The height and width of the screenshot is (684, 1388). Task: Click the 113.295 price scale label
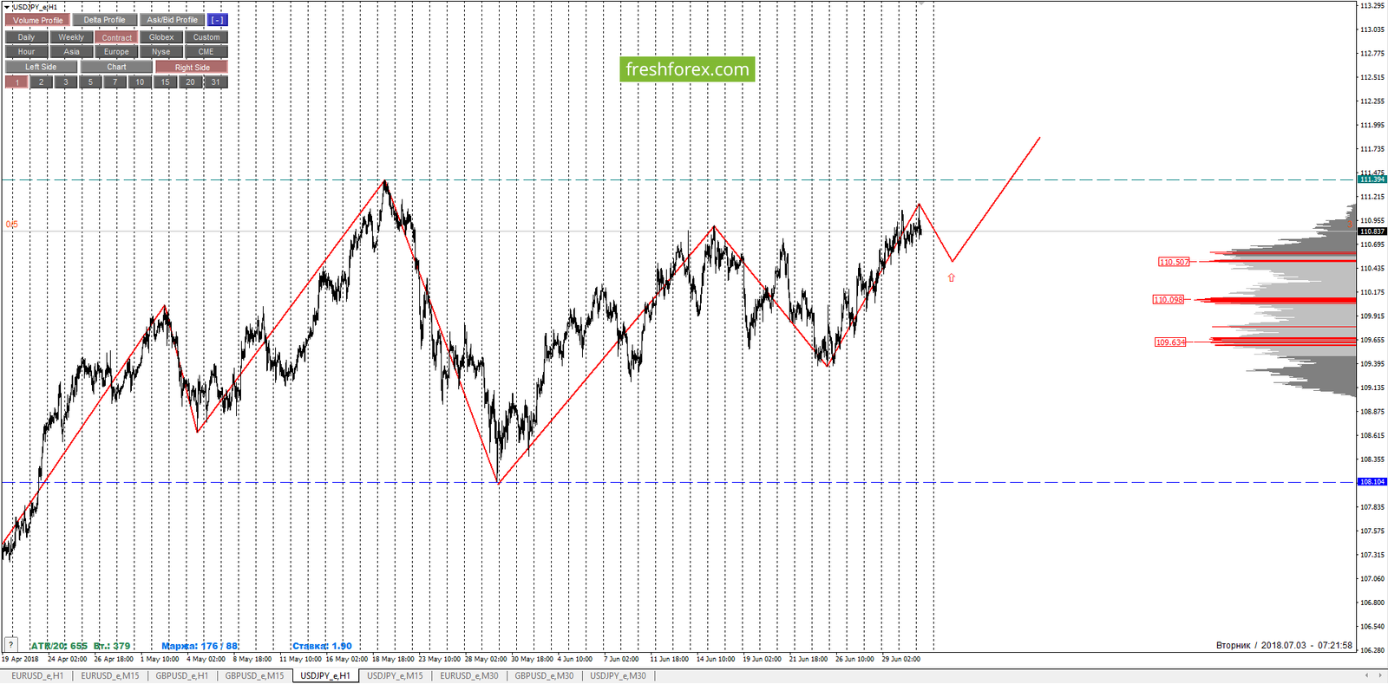[1372, 5]
